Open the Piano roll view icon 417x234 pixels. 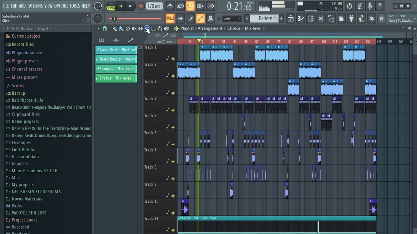tap(301, 19)
